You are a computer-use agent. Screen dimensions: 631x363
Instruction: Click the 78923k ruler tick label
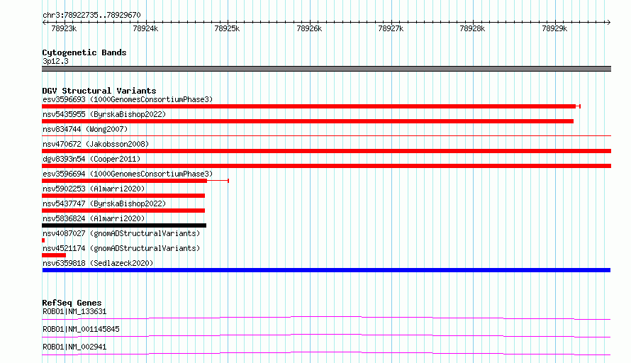point(64,28)
